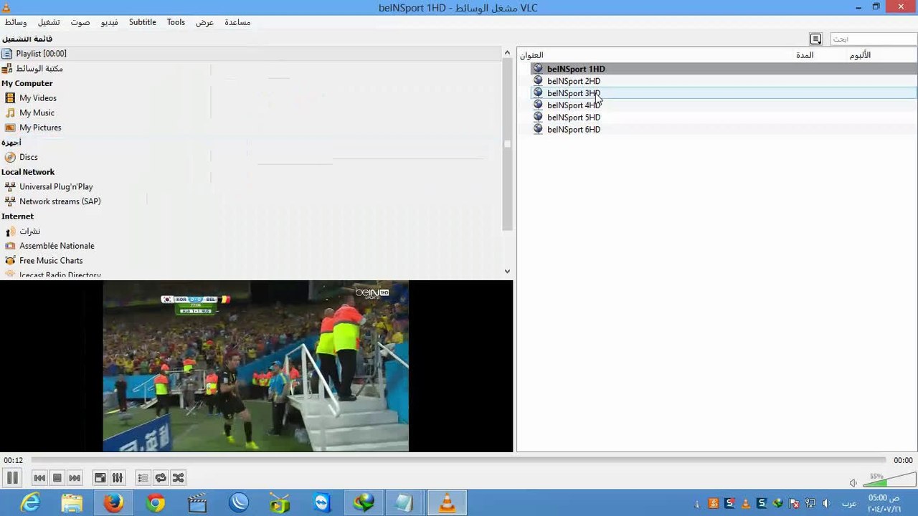The height and width of the screenshot is (516, 918).
Task: Open Internet Explorer from the taskbar
Action: [x=31, y=503]
